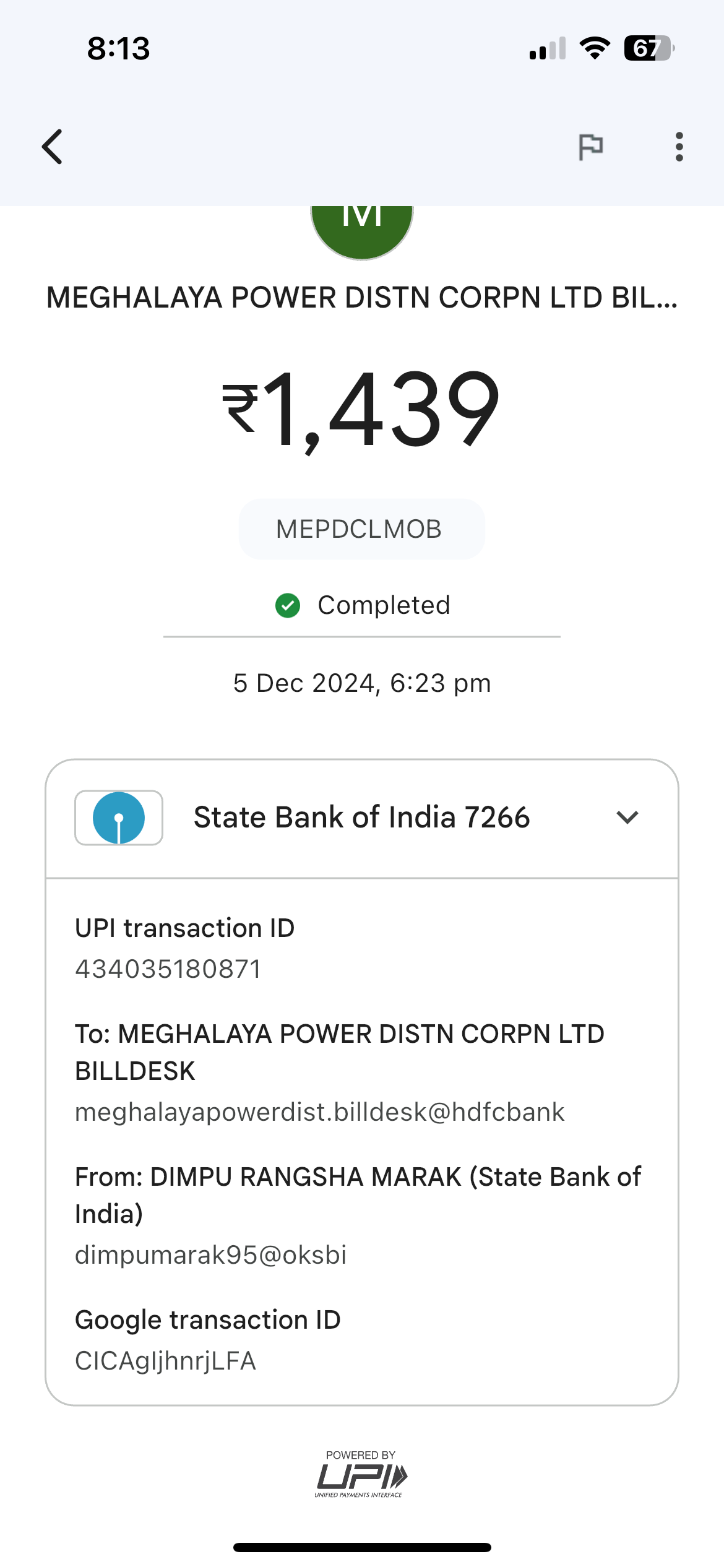Viewport: 724px width, 1567px height.
Task: Tap the UPI transaction ID number
Action: (x=168, y=969)
